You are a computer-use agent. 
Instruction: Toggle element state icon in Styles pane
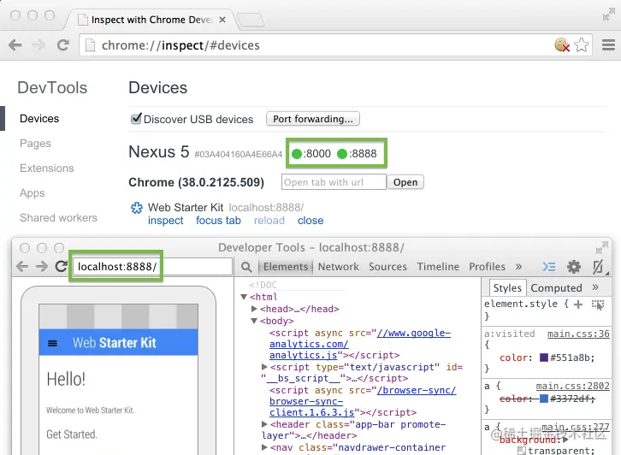click(598, 305)
